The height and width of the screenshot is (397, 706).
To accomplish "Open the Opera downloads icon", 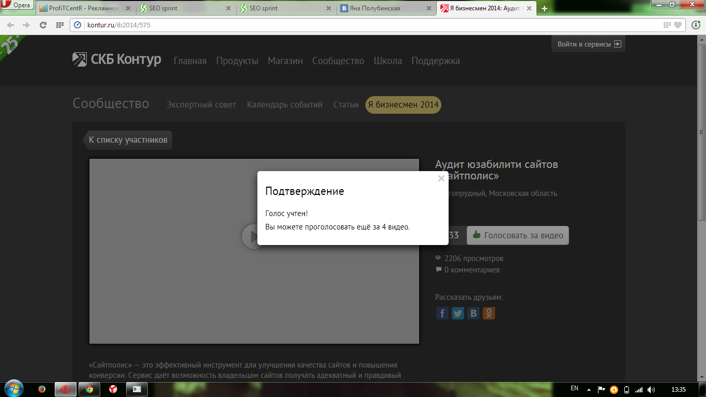I will 696,25.
